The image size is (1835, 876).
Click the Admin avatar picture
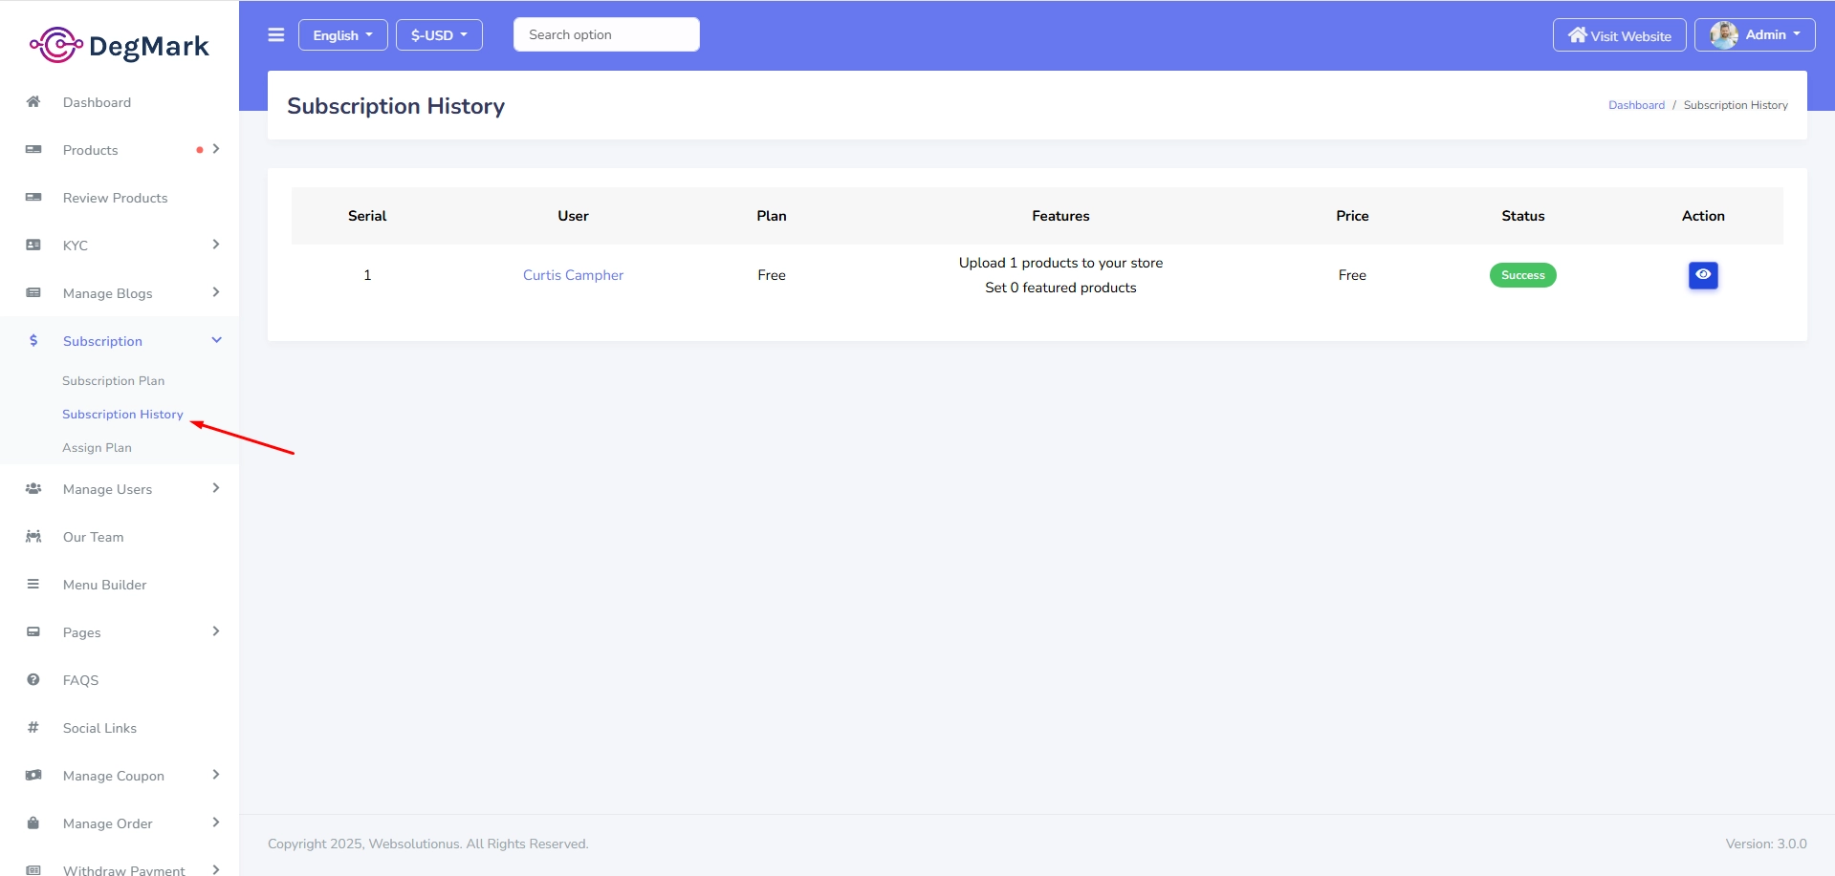pos(1724,35)
